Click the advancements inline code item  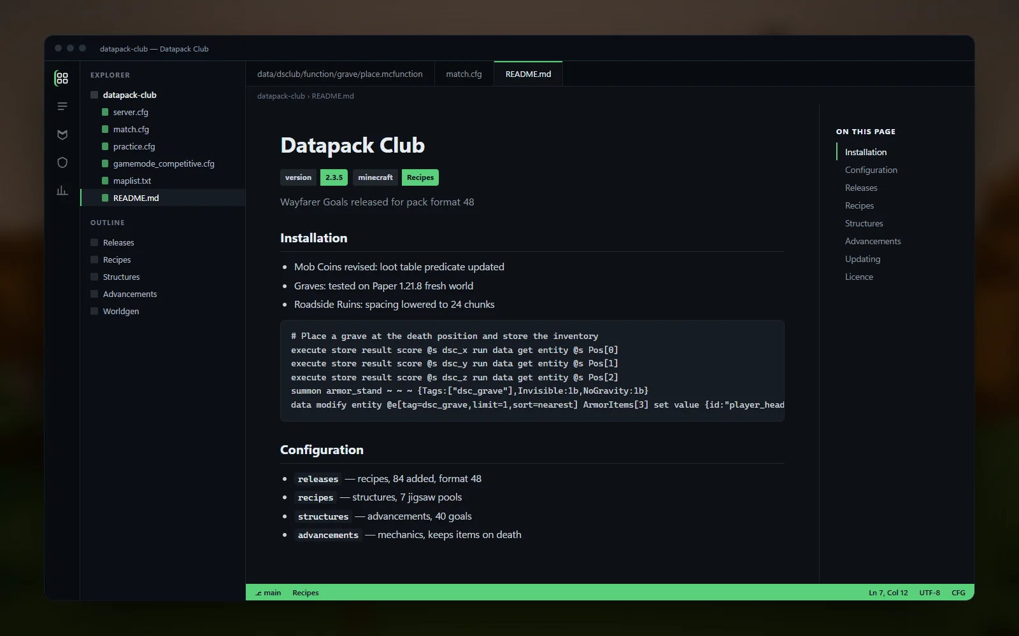tap(328, 535)
